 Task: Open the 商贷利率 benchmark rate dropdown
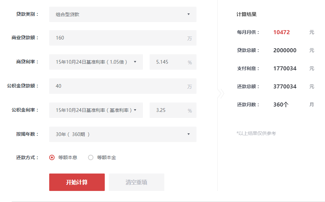coord(96,62)
